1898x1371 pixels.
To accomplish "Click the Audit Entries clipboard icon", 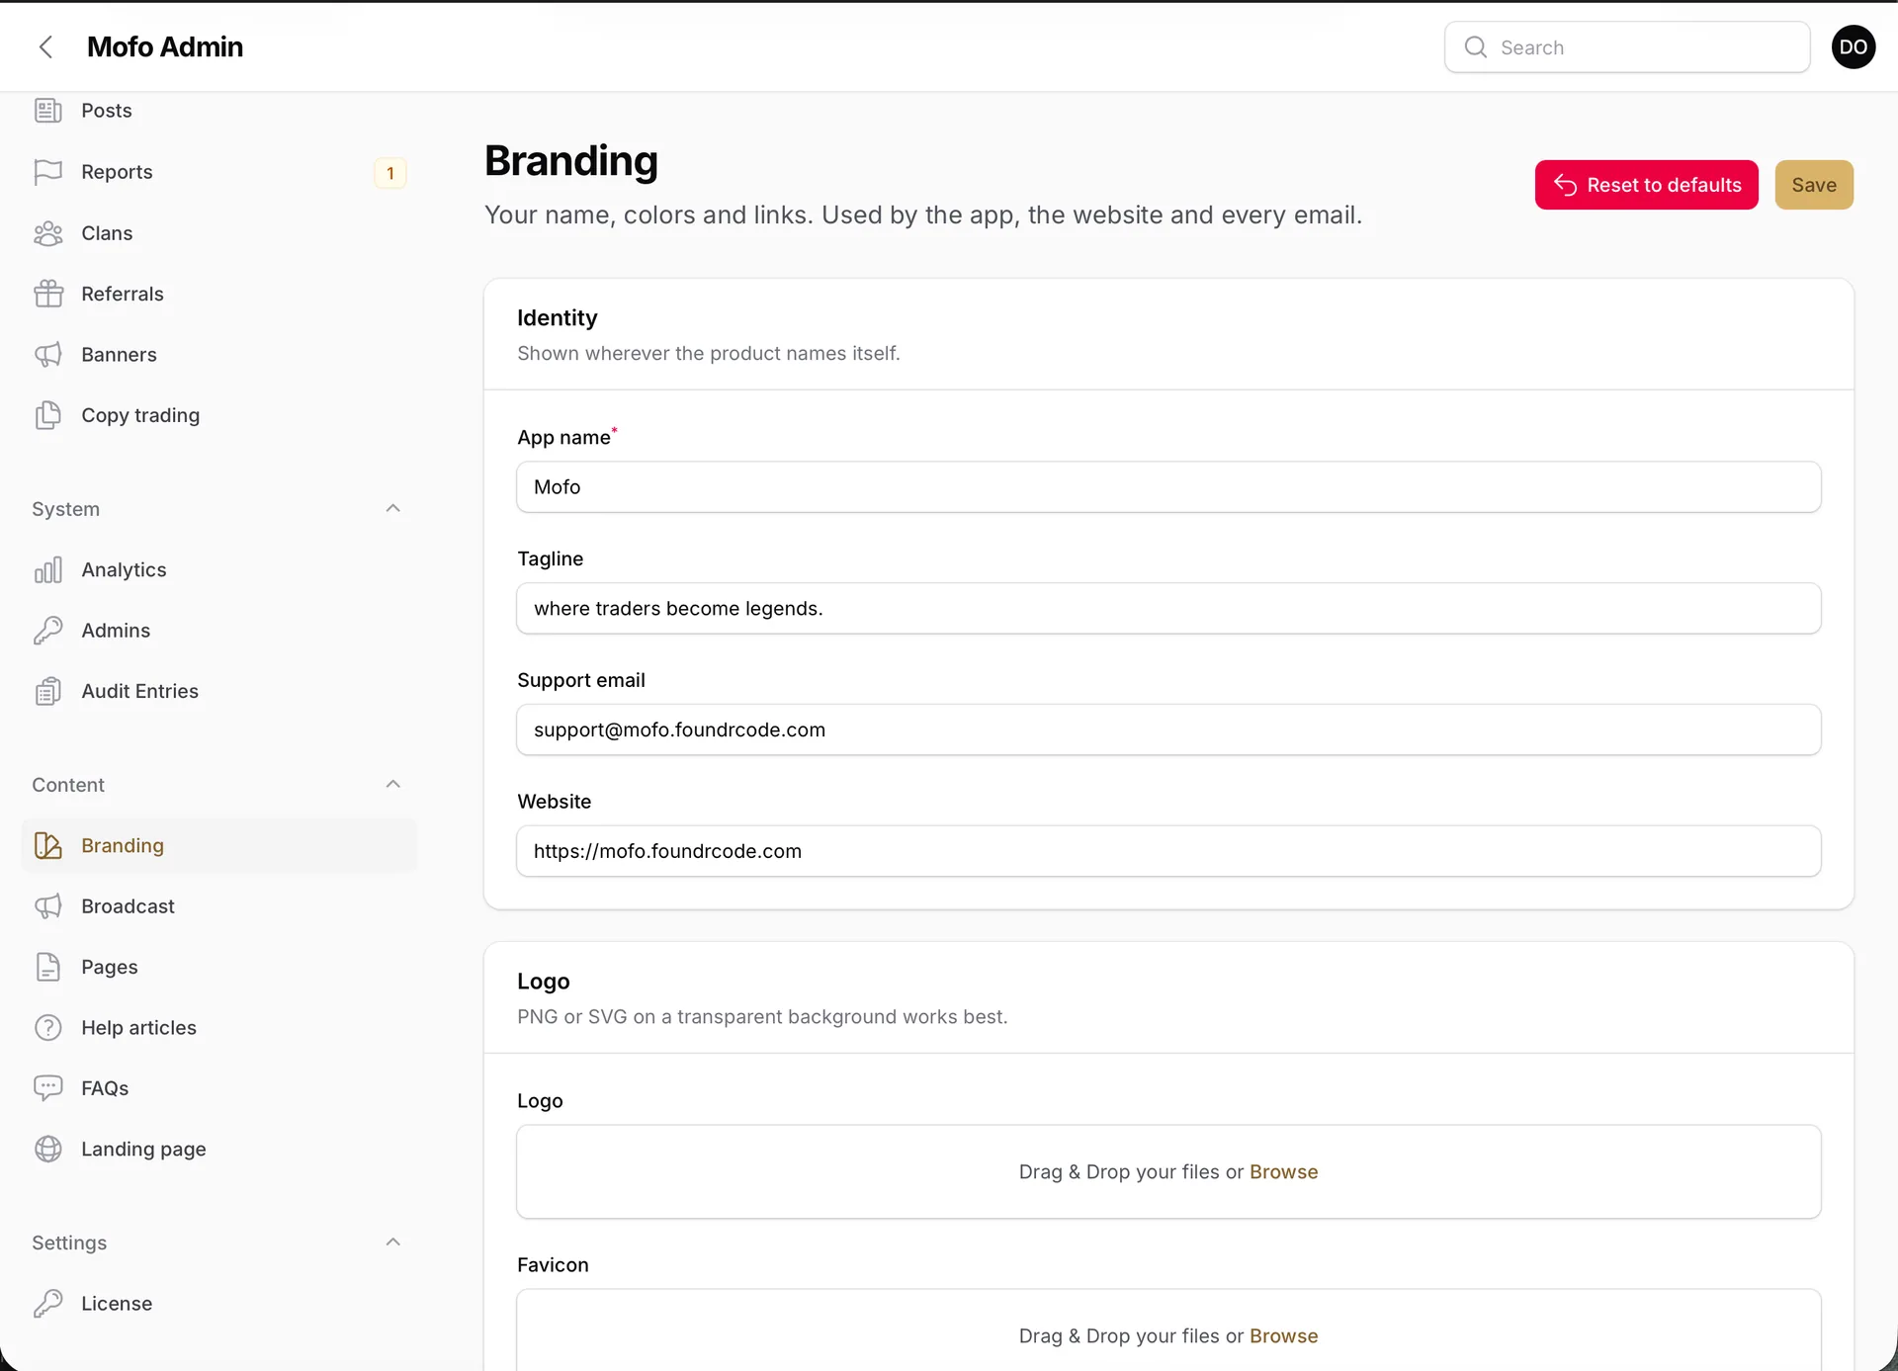I will (x=47, y=691).
